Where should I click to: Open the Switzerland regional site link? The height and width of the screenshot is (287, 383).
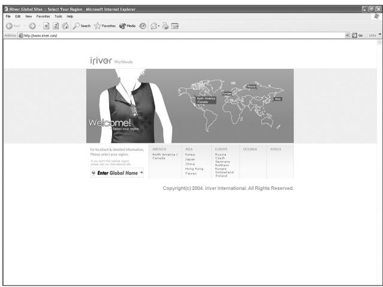224,172
